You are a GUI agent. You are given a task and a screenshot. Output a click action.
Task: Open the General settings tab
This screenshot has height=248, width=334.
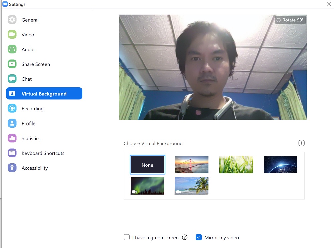44,20
